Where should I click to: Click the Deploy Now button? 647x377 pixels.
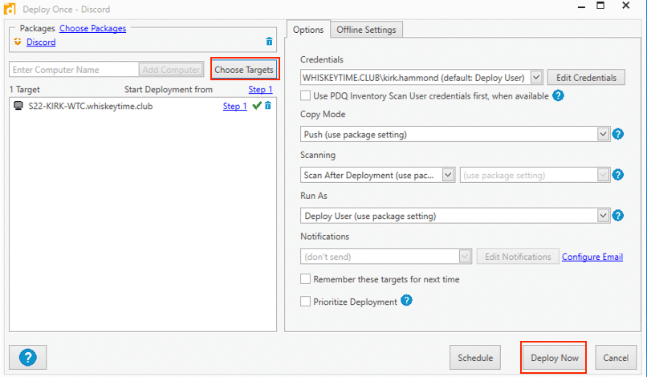click(x=554, y=358)
